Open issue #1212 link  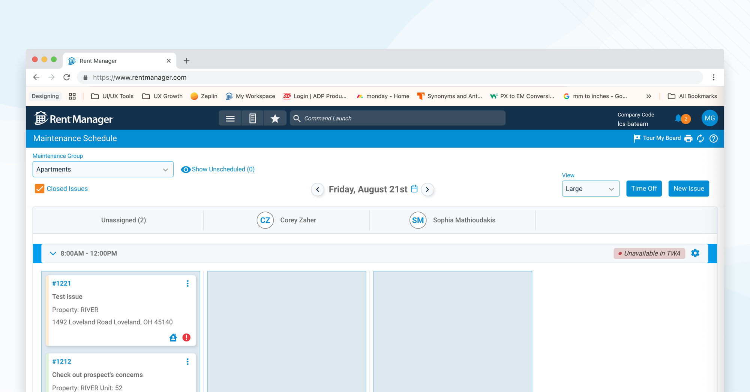[x=61, y=362]
